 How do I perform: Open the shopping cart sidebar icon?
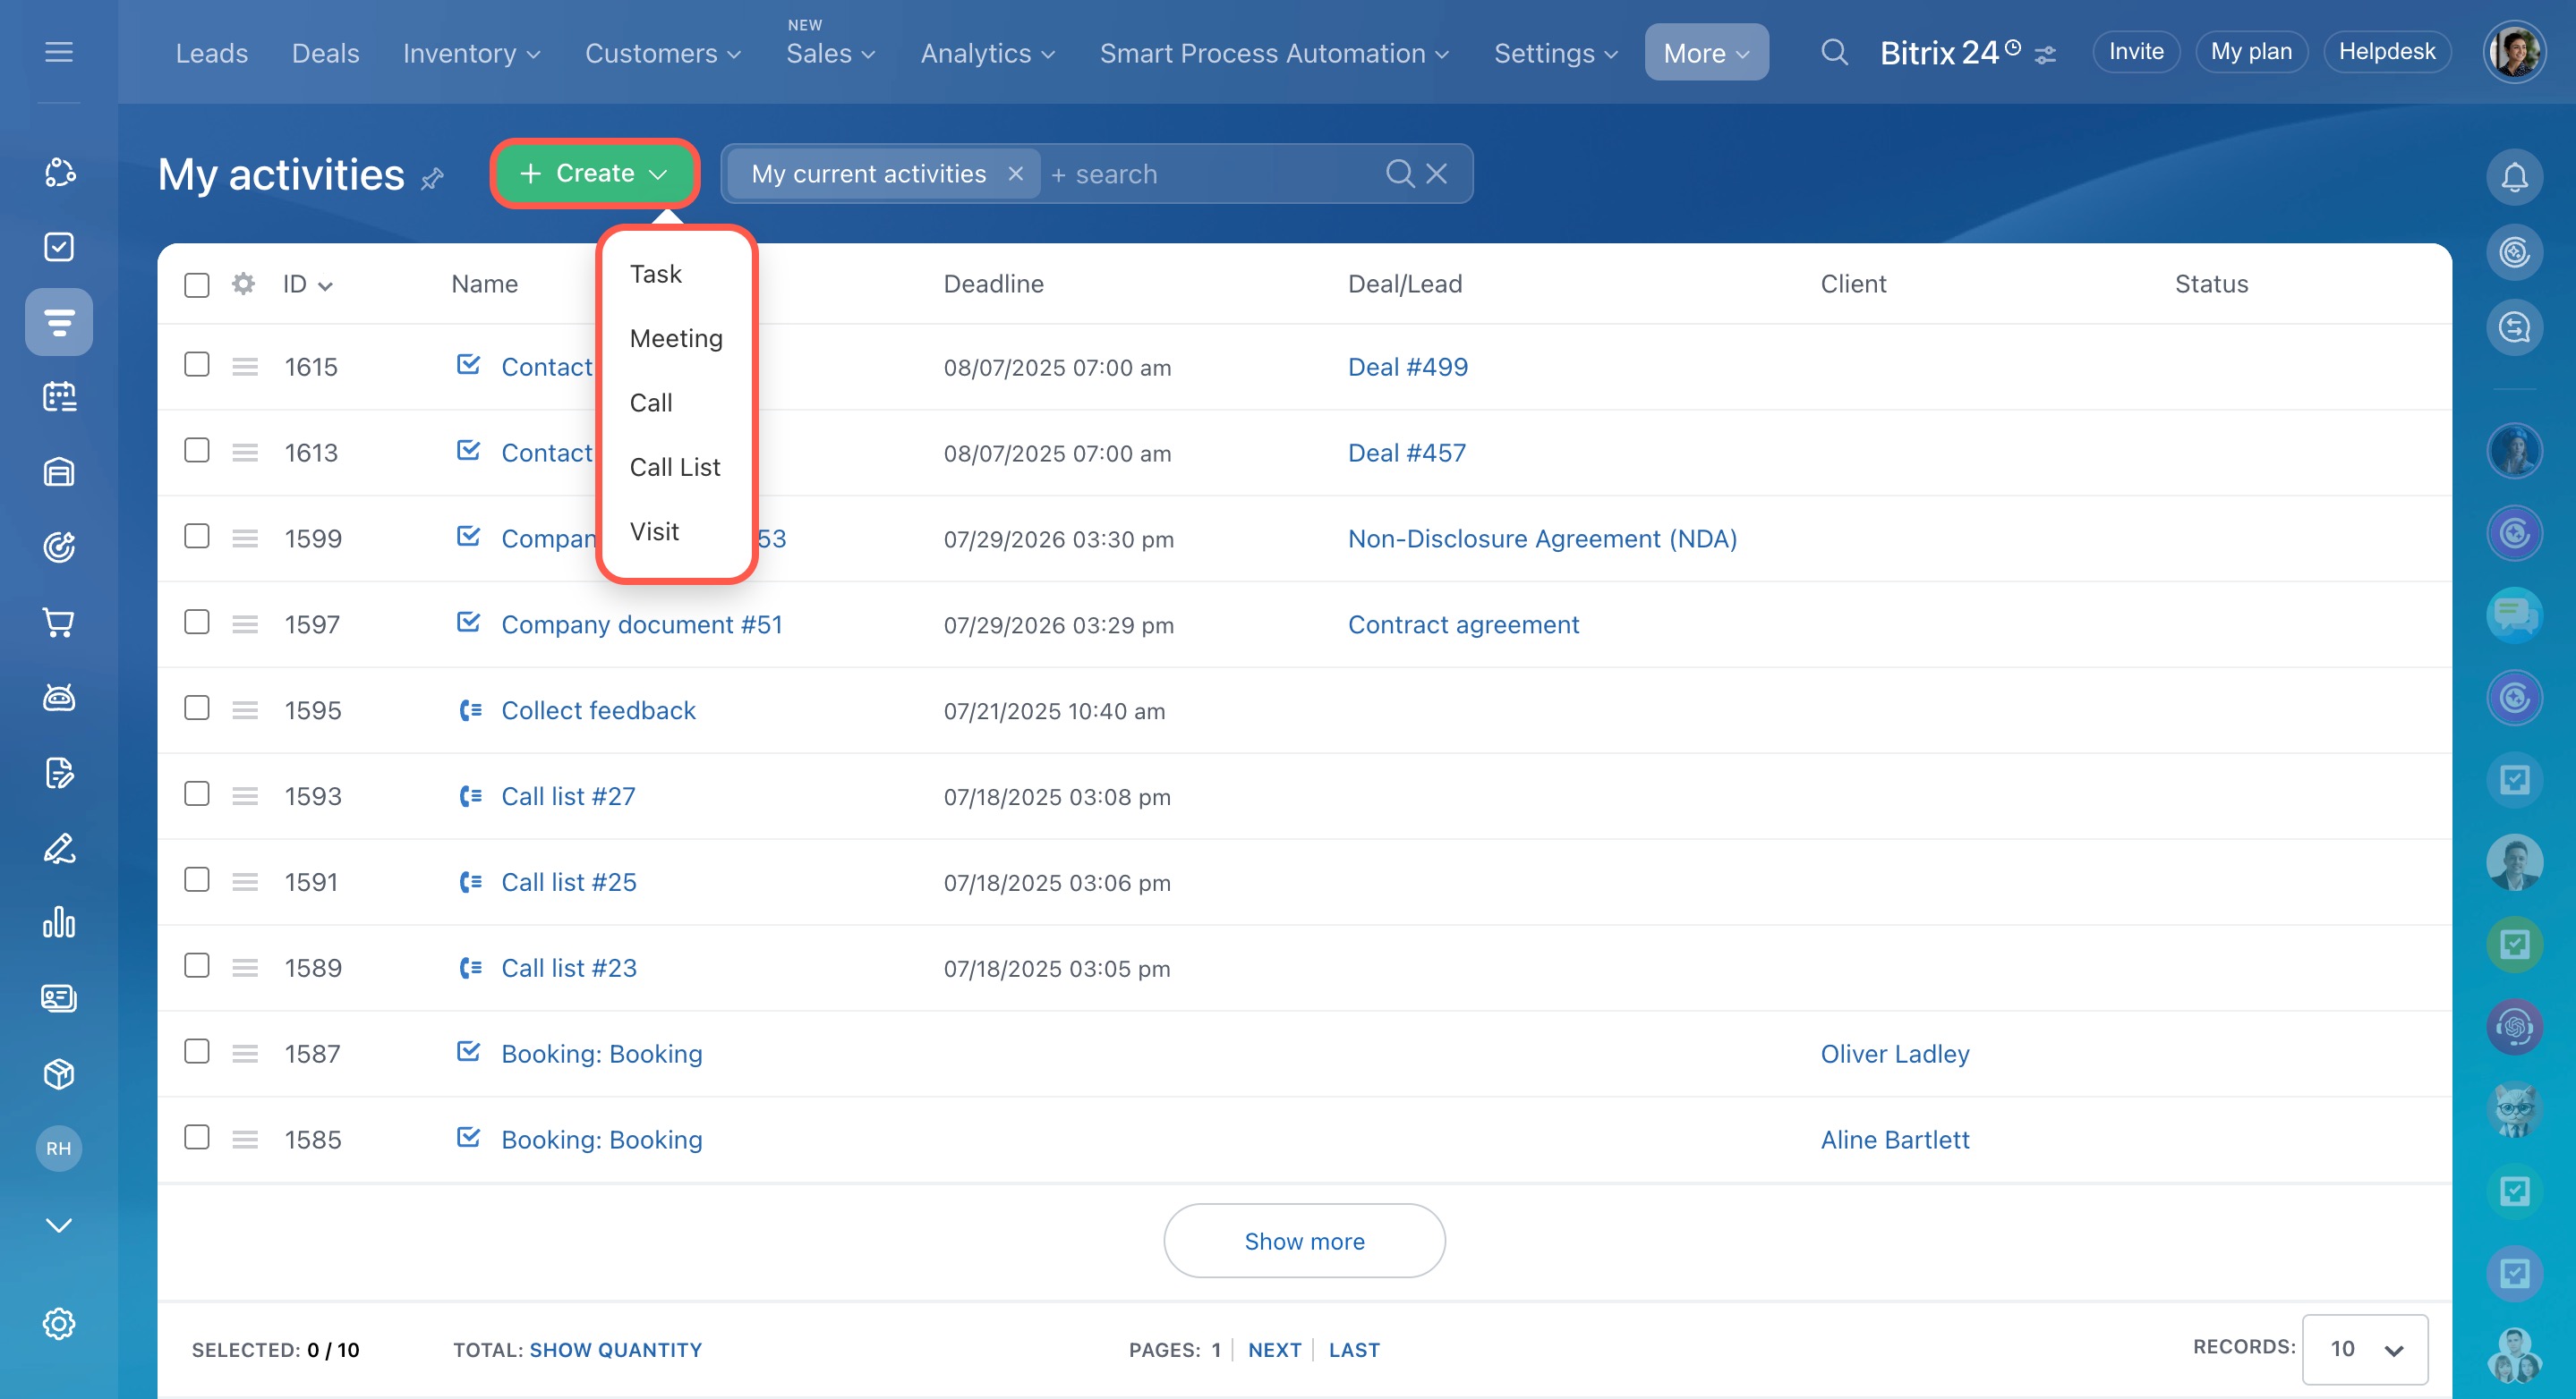pos(59,623)
